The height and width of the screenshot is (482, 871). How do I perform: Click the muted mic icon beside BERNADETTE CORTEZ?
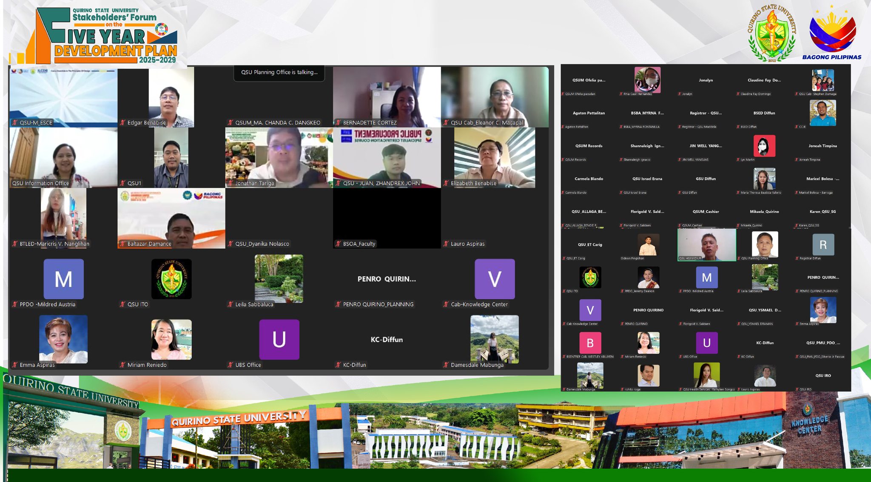click(x=338, y=123)
